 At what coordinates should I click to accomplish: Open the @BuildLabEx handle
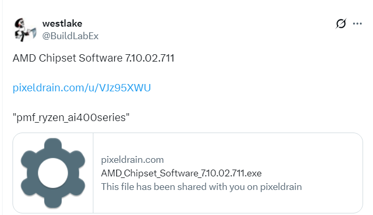[70, 35]
